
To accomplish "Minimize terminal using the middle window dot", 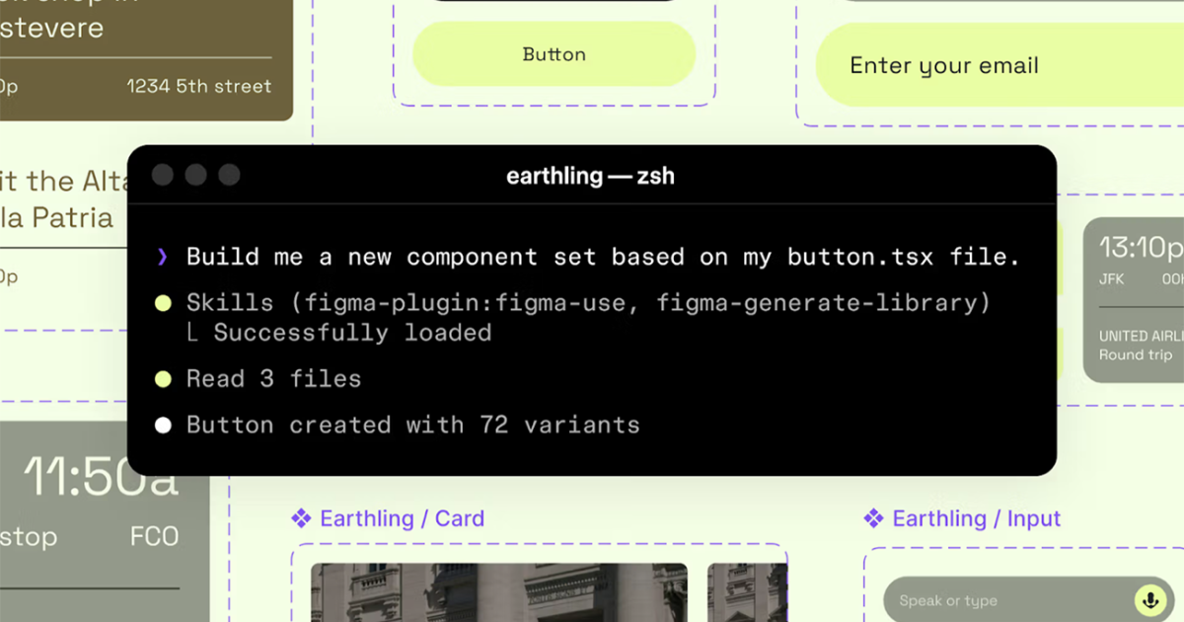I will coord(195,176).
